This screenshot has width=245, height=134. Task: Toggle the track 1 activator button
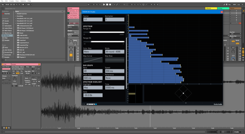71,55
